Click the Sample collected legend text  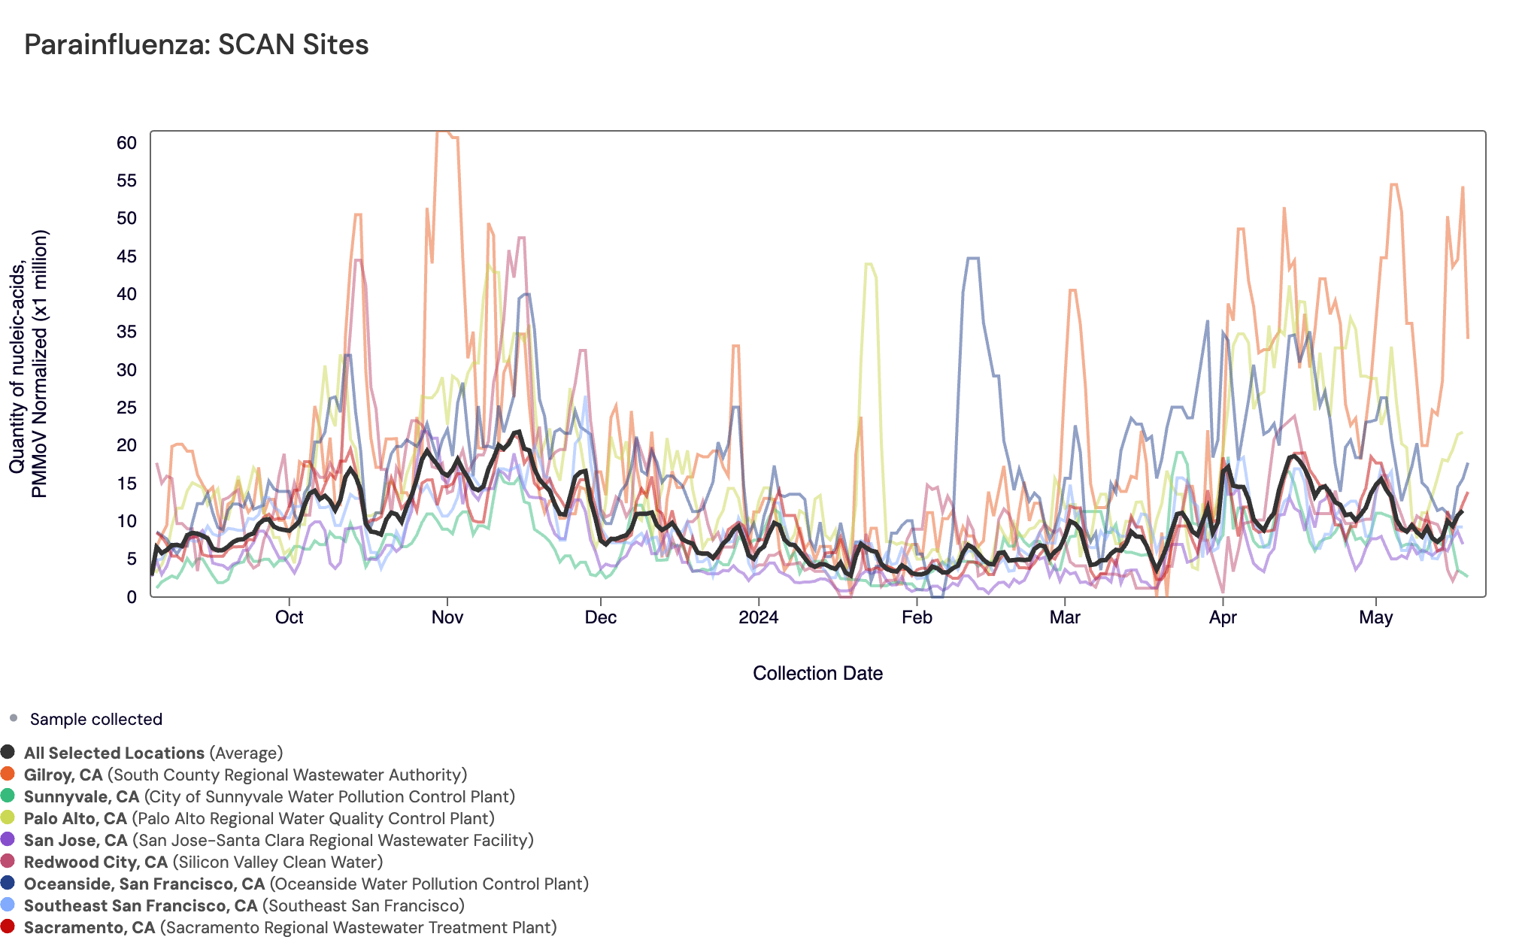96,719
